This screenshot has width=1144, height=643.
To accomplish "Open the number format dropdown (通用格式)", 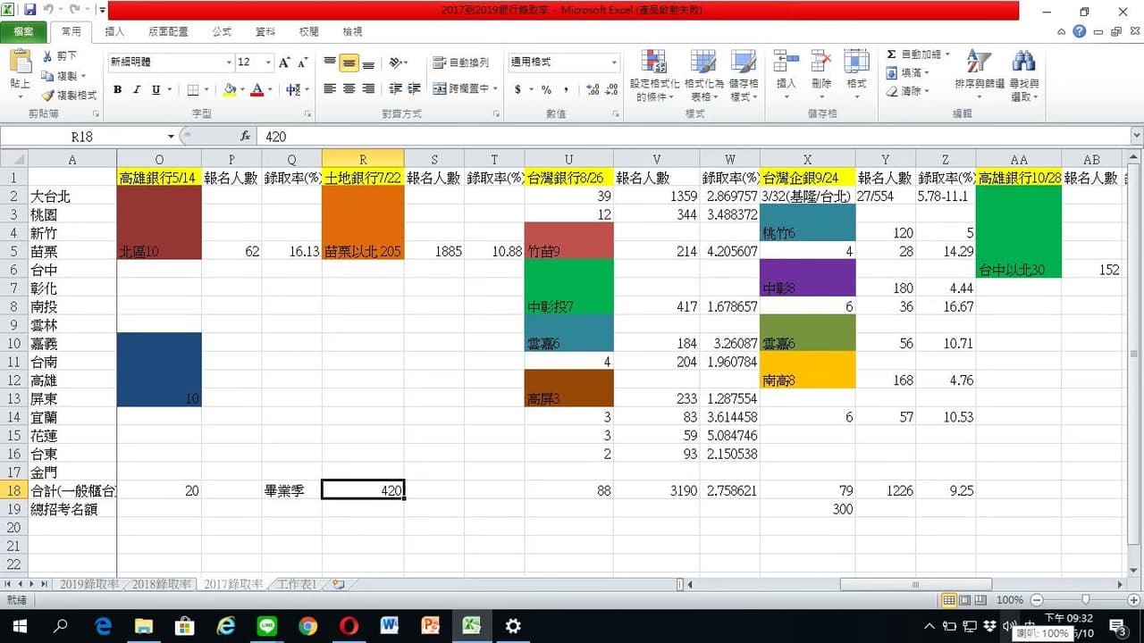I will [614, 63].
